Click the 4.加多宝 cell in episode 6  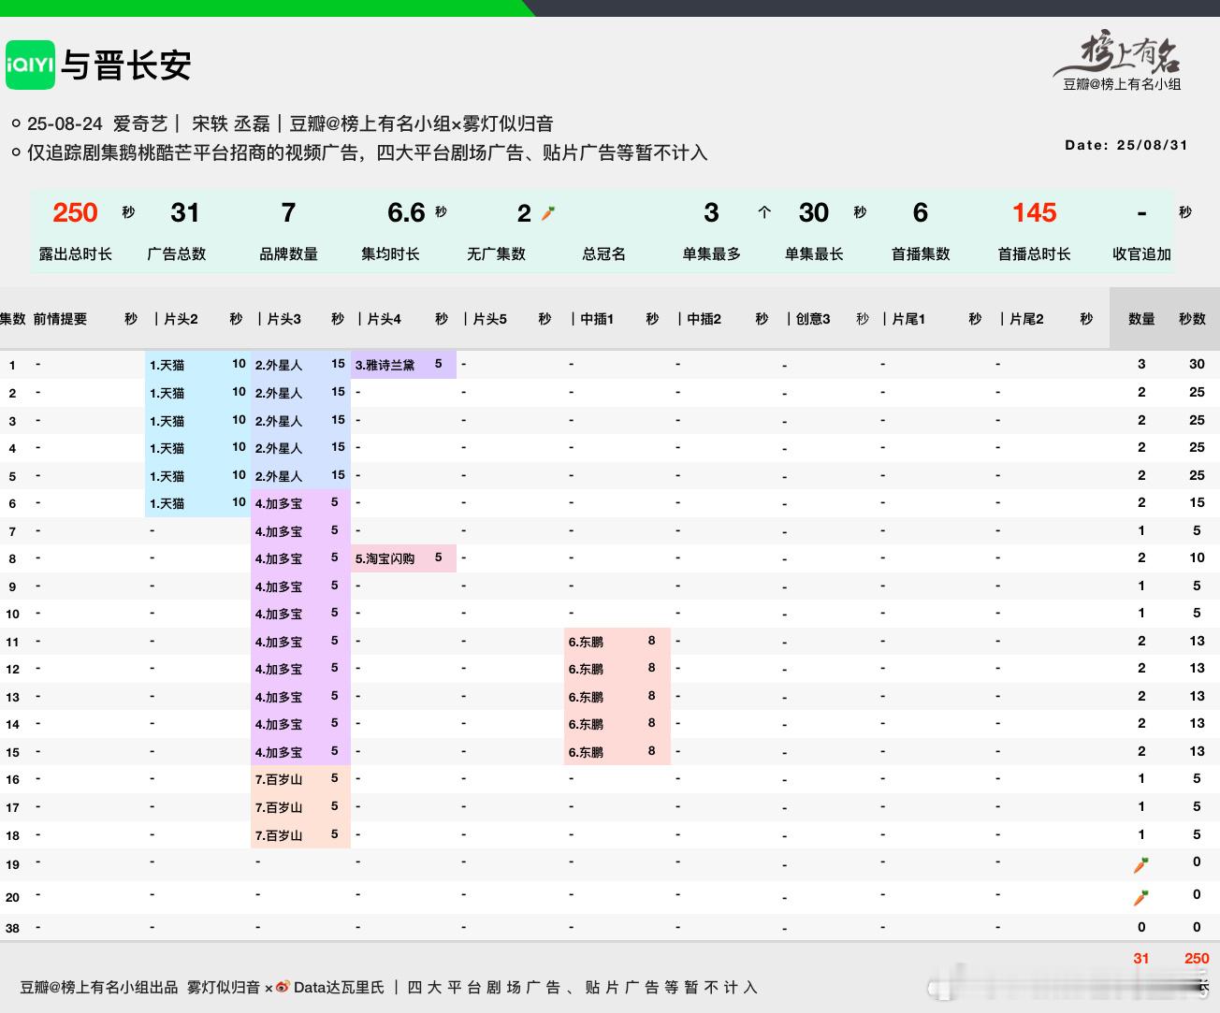tap(300, 503)
